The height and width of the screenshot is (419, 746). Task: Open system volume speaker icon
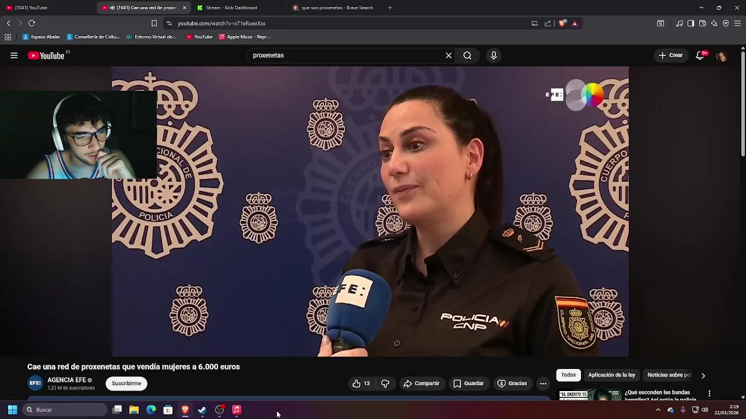pyautogui.click(x=705, y=410)
